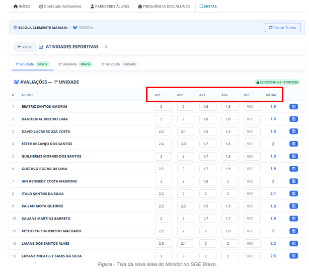Screen dimensions: 309x273
Task: Go to the INÍCIO home tab
Action: click(x=22, y=7)
